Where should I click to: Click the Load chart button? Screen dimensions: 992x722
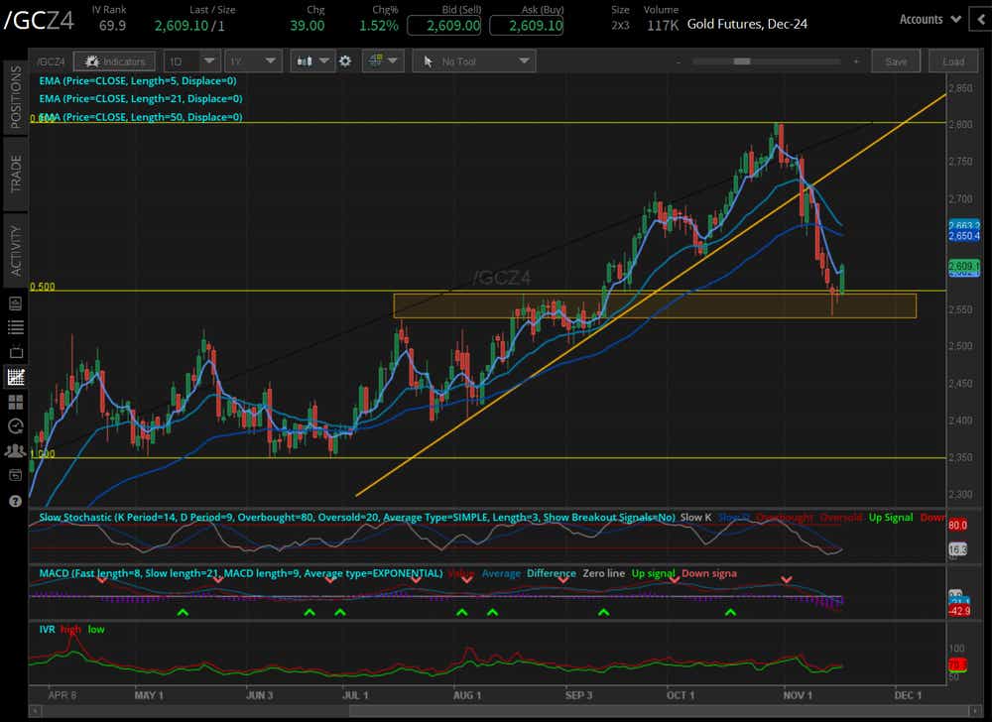pyautogui.click(x=952, y=61)
